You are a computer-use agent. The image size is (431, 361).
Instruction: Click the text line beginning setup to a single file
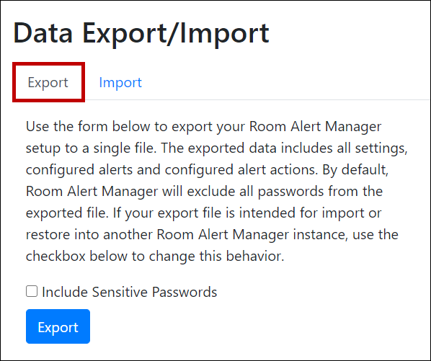tap(216, 148)
